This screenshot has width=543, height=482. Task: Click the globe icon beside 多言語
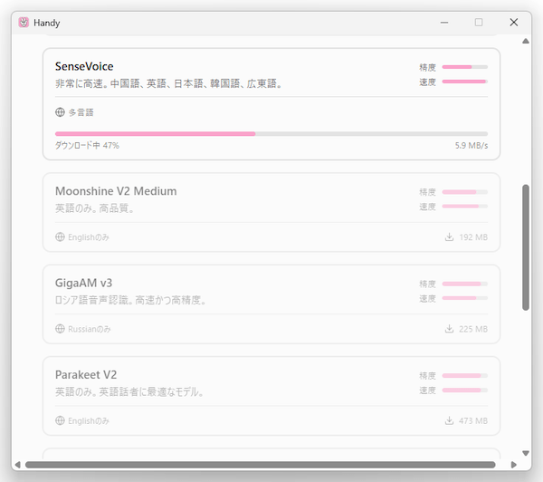[60, 112]
